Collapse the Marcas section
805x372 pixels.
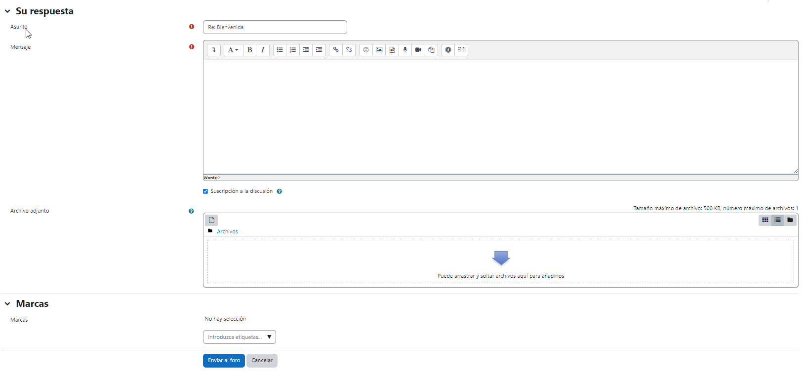coord(7,304)
